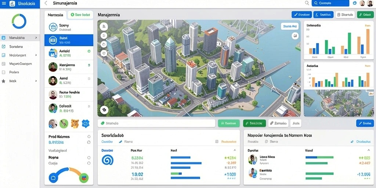Click the blue shield badge icon
The image size is (376, 188).
[85, 123]
